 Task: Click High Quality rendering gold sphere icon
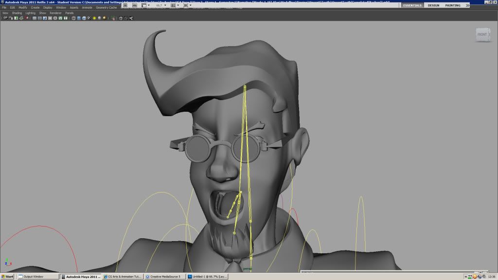(104, 18)
